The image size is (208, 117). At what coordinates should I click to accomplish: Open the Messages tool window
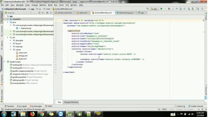coord(36,106)
